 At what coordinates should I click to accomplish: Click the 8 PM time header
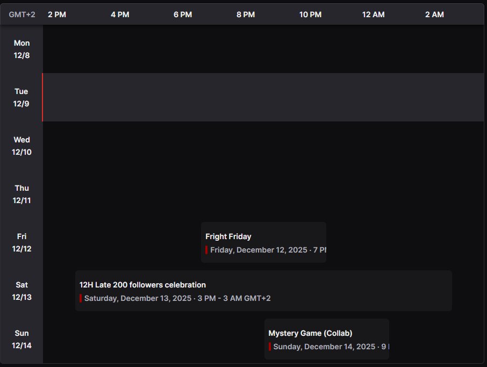coord(246,15)
